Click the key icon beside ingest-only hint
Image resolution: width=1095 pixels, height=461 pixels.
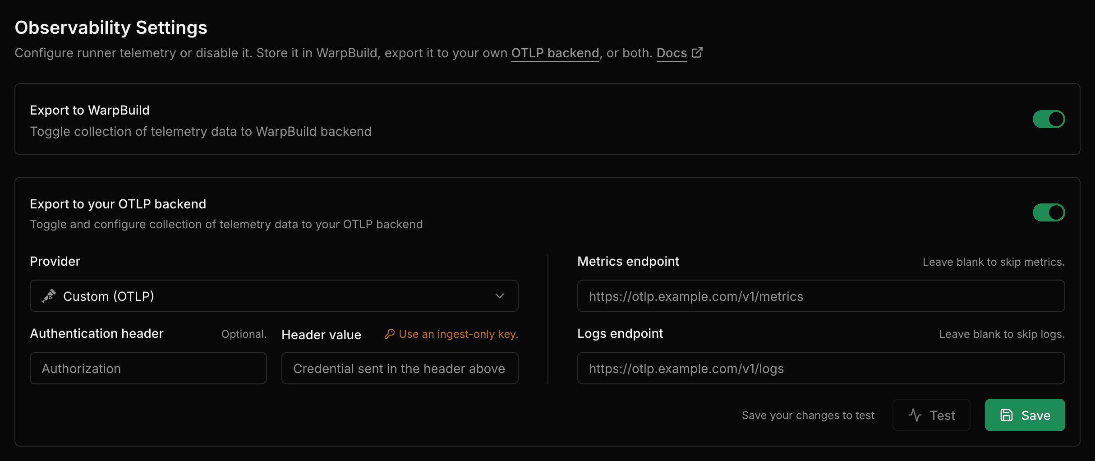390,334
